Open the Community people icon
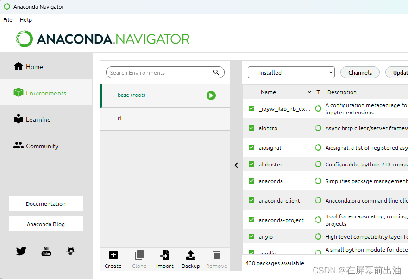This screenshot has height=279, width=408. 19,146
